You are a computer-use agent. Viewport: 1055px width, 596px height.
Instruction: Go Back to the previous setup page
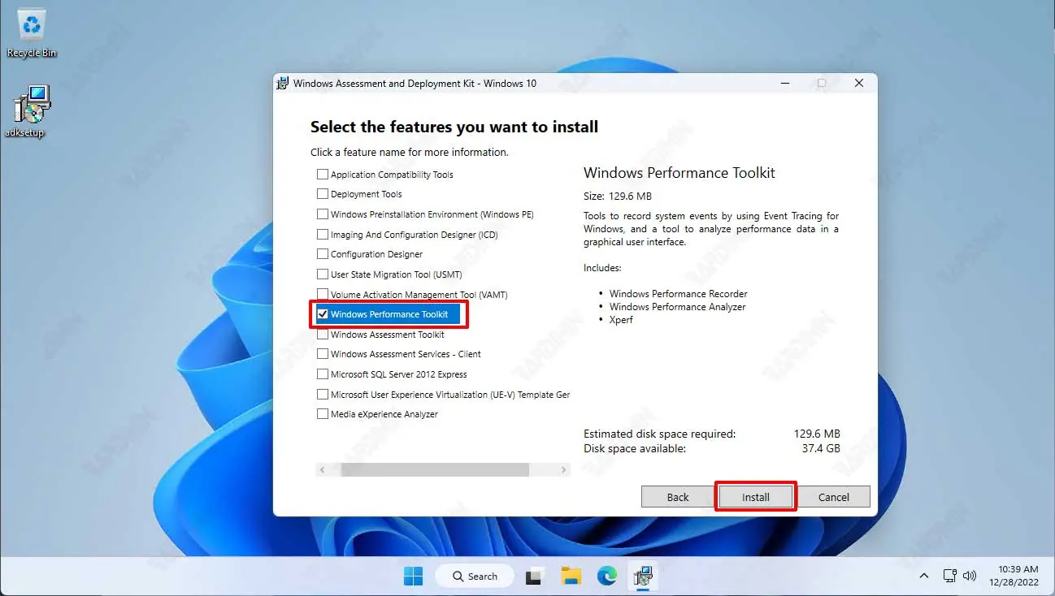[x=677, y=497]
